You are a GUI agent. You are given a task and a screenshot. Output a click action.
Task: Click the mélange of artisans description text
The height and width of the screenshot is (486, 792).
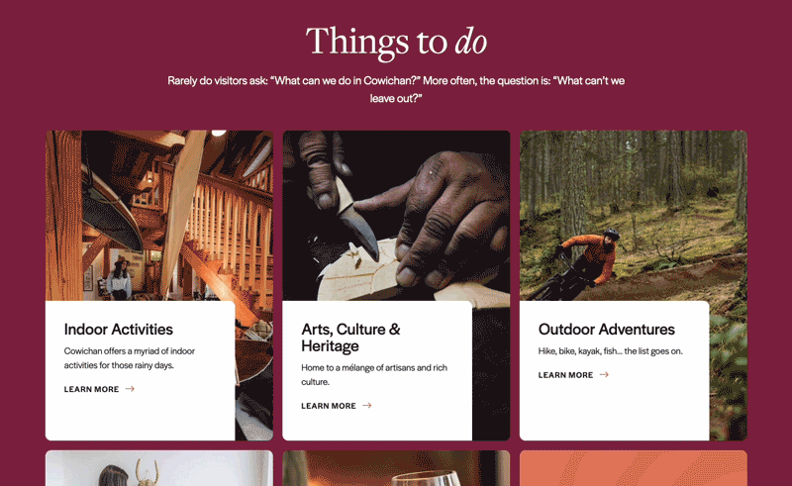click(374, 374)
